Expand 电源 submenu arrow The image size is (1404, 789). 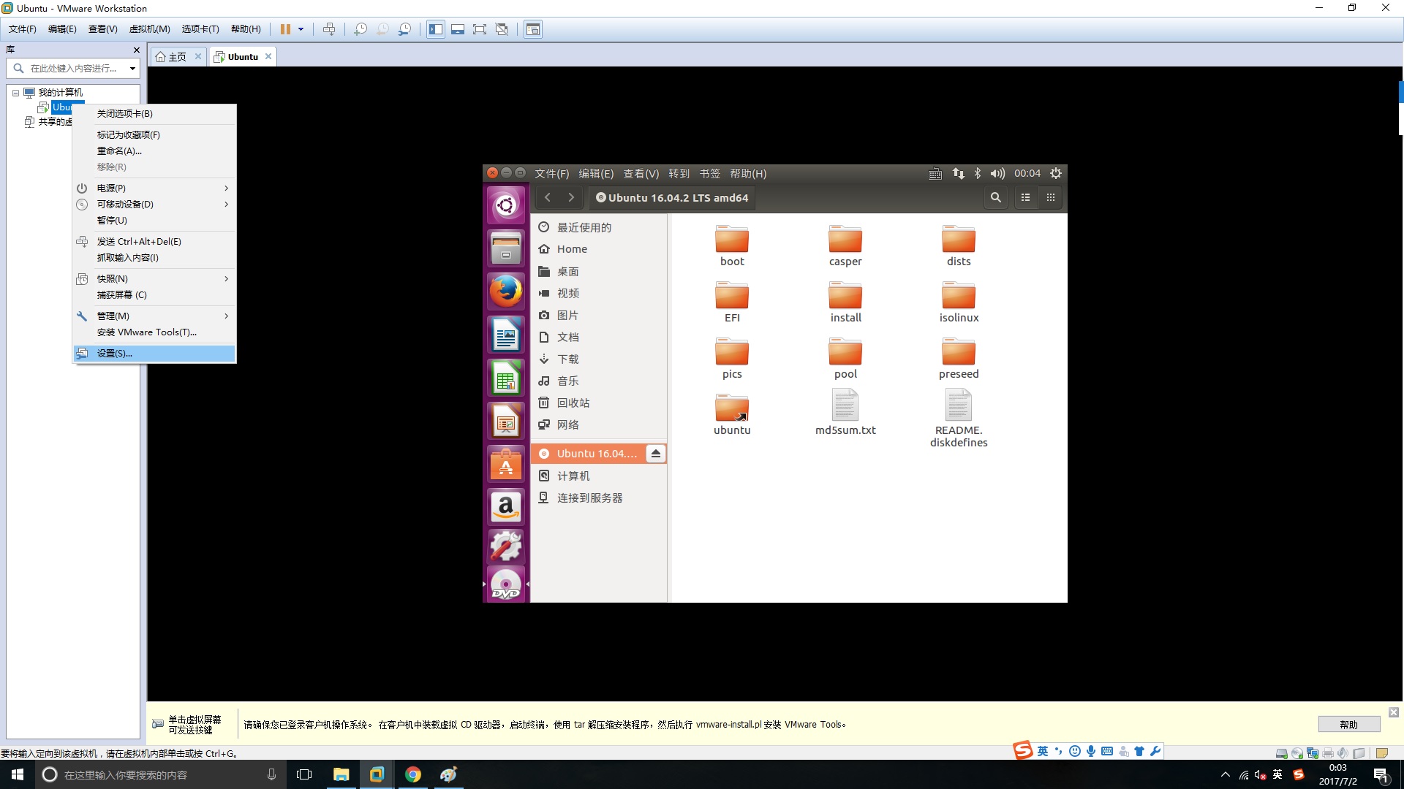(x=227, y=188)
